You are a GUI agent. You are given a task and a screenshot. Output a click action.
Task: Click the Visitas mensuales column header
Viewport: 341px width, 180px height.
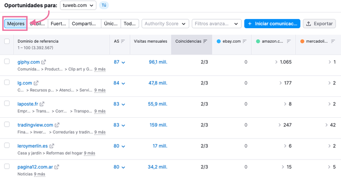[x=150, y=41]
